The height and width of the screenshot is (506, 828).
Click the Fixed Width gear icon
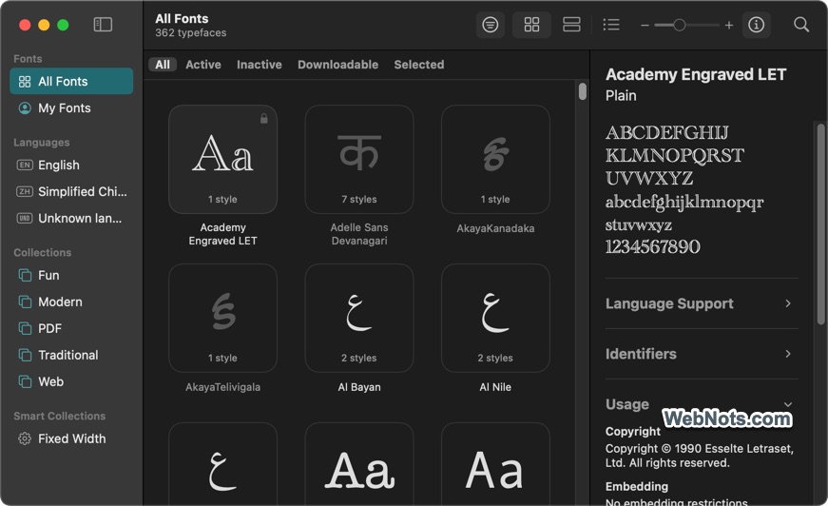point(25,438)
